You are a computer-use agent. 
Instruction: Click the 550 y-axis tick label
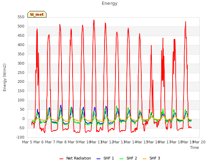point(21,17)
